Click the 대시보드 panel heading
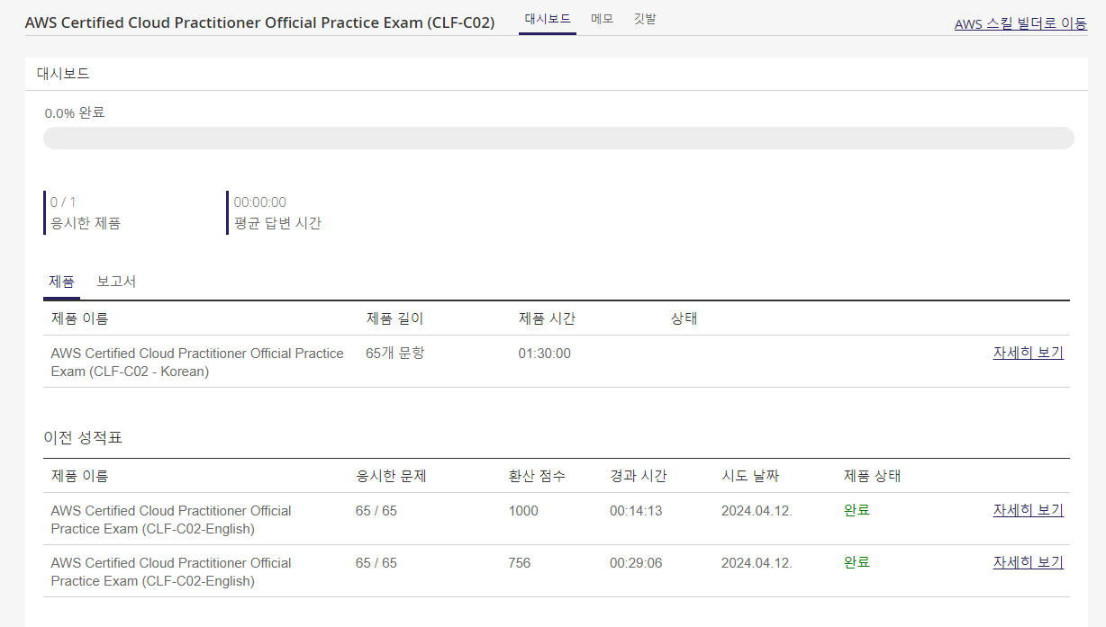 pyautogui.click(x=63, y=74)
